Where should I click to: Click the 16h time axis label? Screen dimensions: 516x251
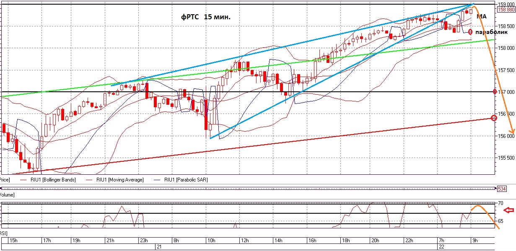point(312,241)
